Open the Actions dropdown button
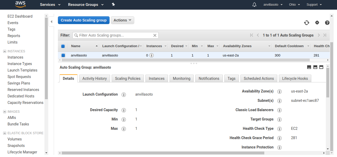The height and width of the screenshot is (157, 337). (123, 20)
